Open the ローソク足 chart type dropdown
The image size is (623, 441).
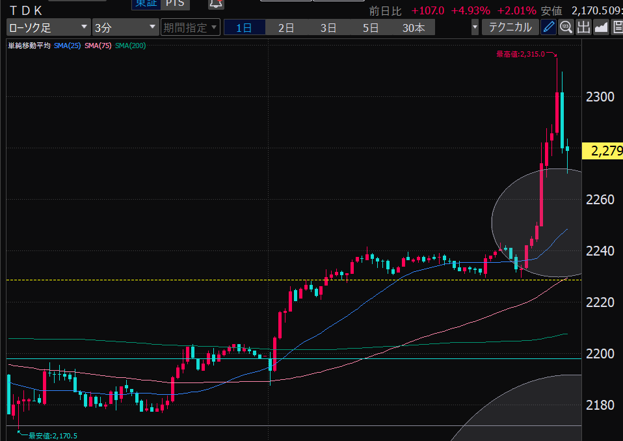[x=48, y=27]
